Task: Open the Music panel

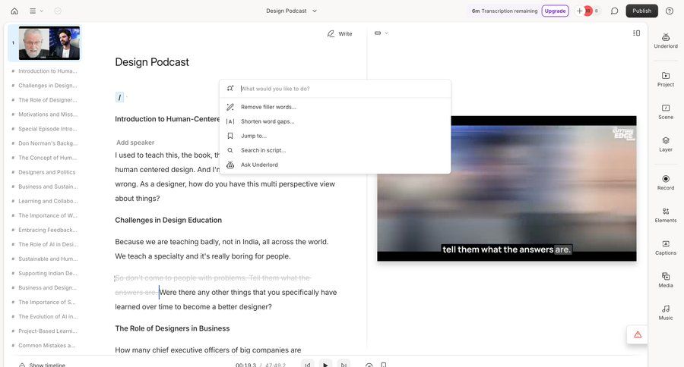Action: (666, 312)
